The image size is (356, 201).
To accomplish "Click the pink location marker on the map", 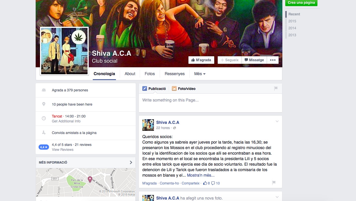I will 90,180.
